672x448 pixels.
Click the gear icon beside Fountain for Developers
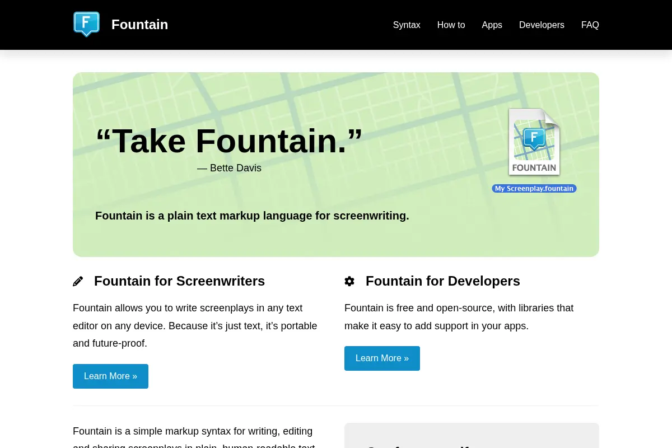(x=349, y=281)
